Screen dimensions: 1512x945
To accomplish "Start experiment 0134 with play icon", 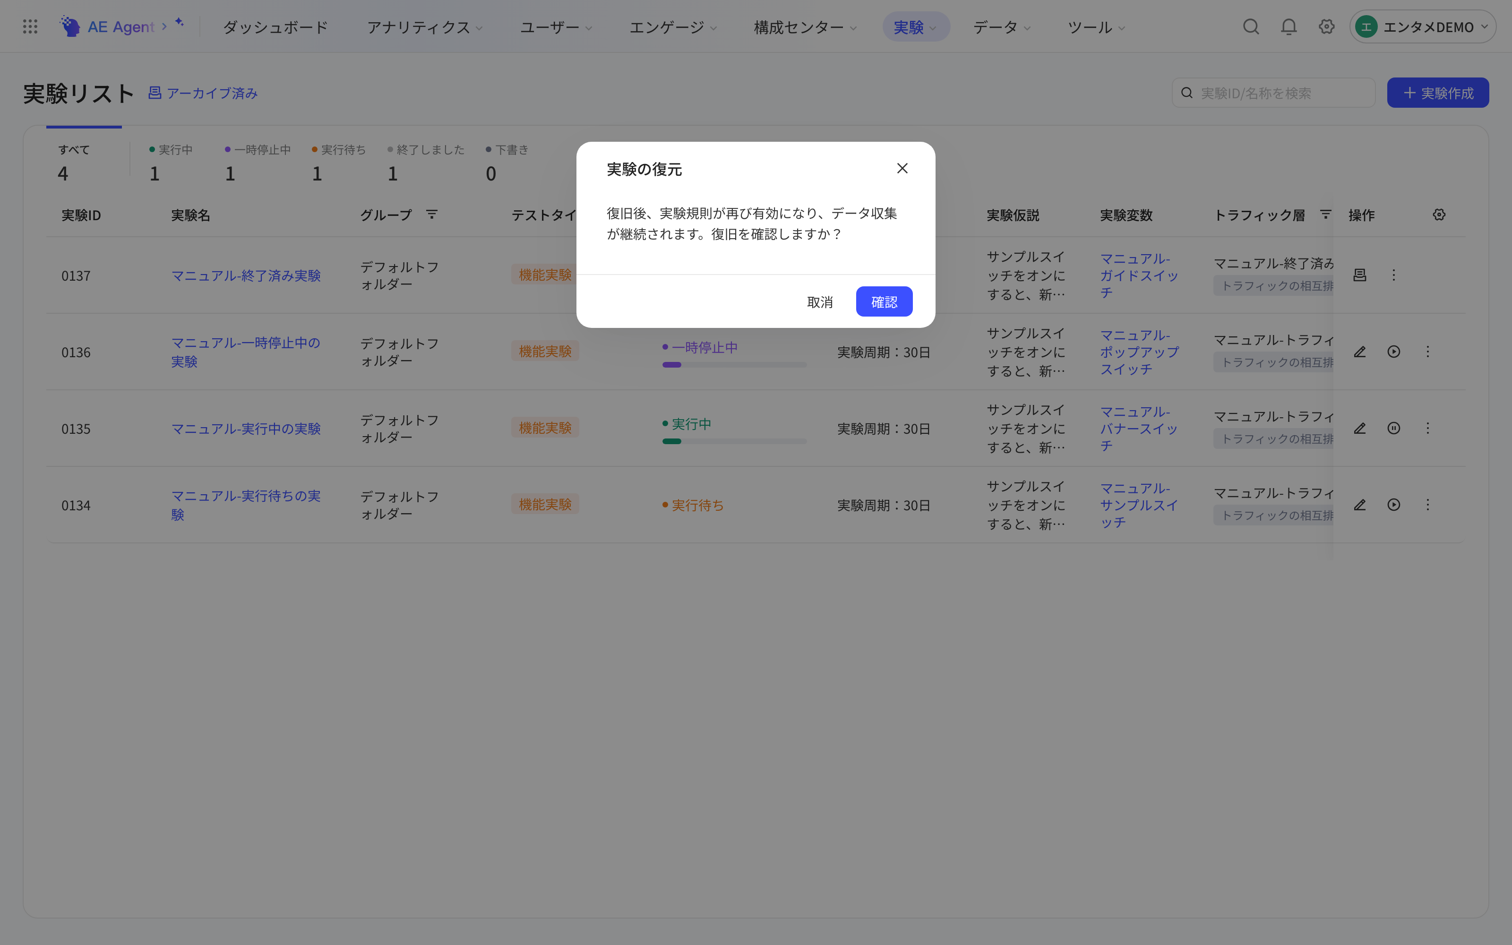I will [1393, 505].
